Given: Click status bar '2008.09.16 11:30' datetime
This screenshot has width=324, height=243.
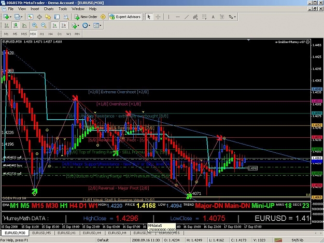Looking at the screenshot, I should pyautogui.click(x=146, y=240).
